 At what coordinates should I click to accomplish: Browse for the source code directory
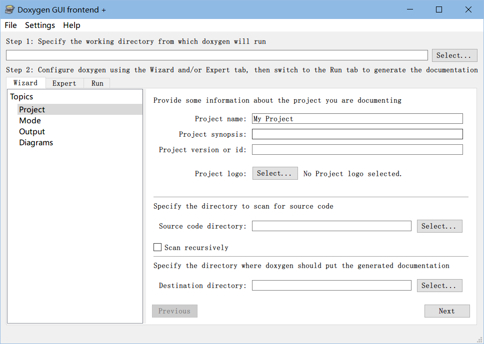pyautogui.click(x=439, y=226)
